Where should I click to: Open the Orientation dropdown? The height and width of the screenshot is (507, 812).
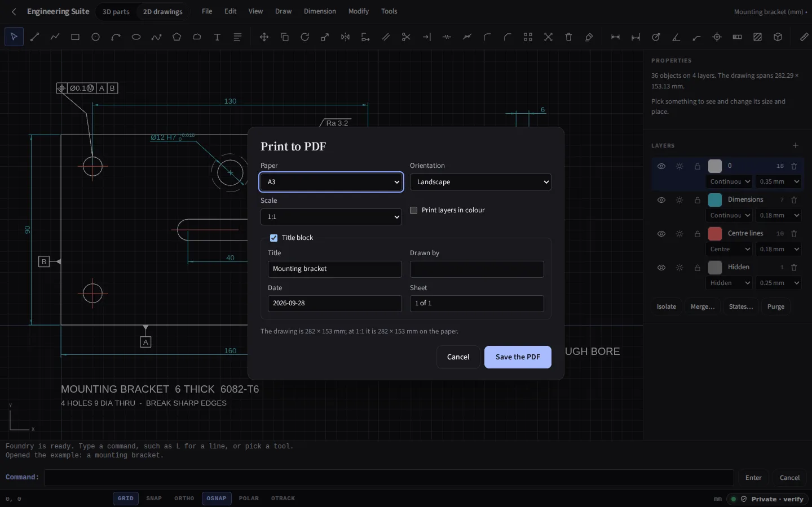click(x=480, y=182)
